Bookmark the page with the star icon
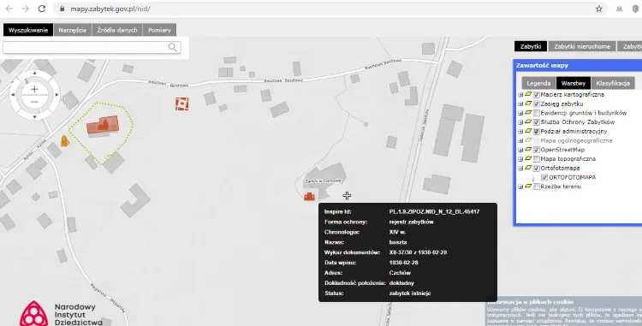 [599, 9]
